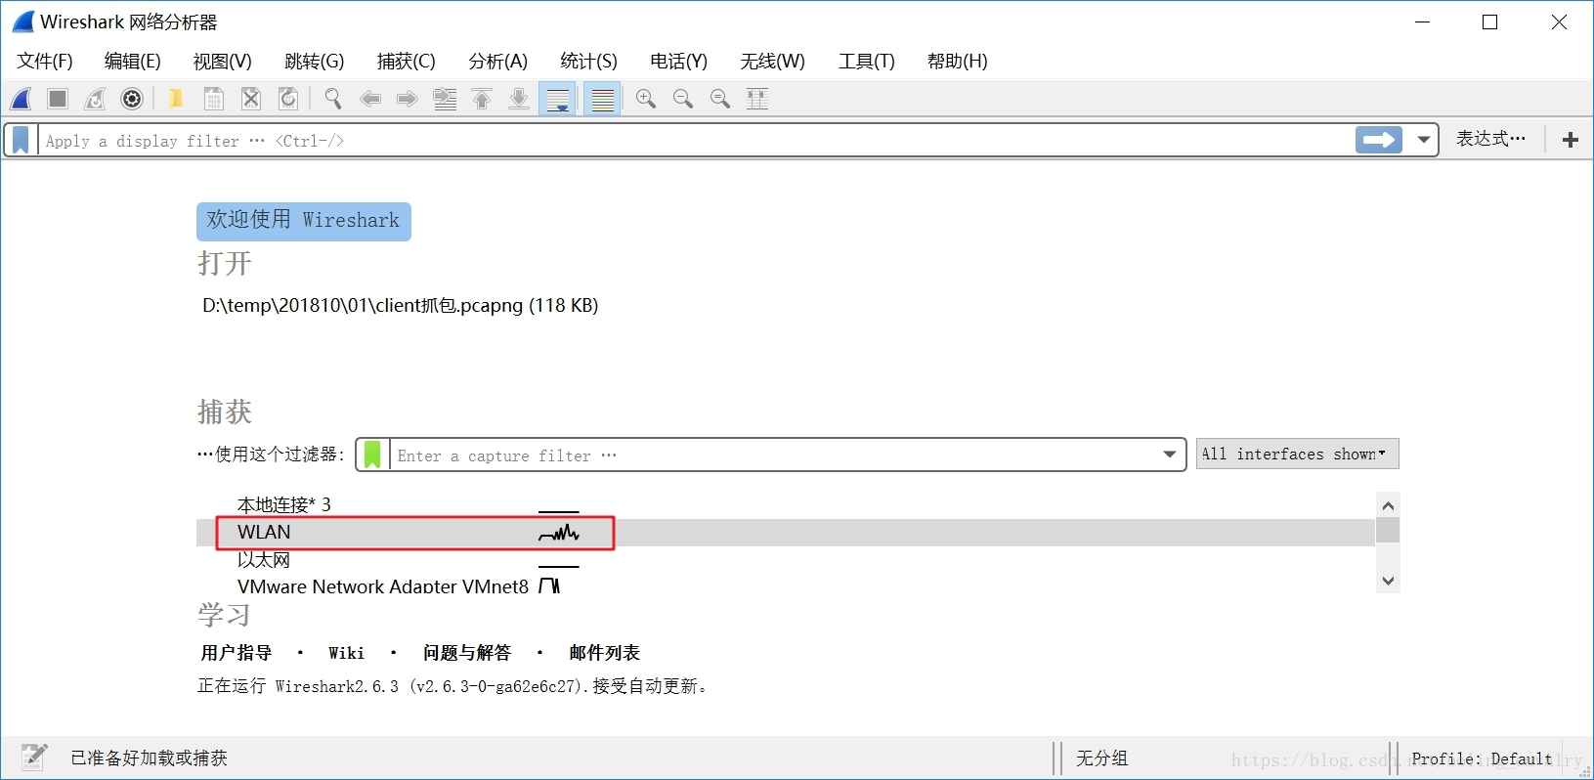Minimize the Wireshark window
1594x780 pixels.
[x=1423, y=22]
